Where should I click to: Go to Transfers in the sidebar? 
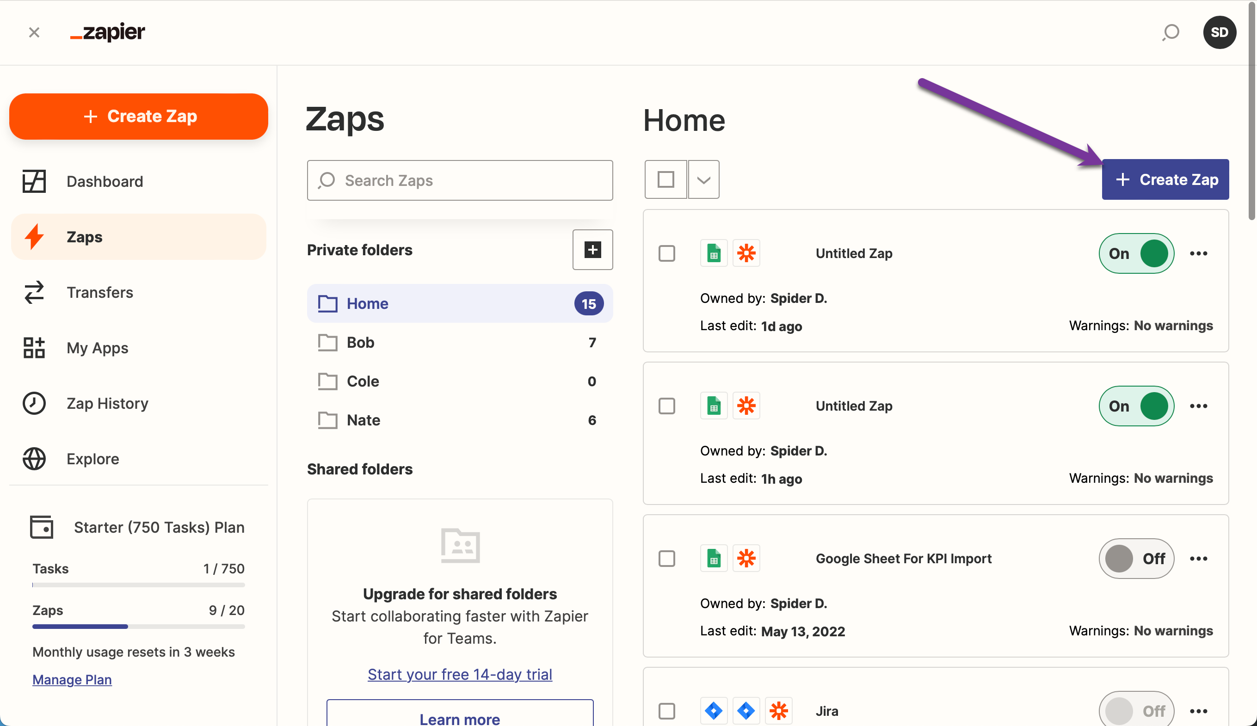pyautogui.click(x=139, y=292)
